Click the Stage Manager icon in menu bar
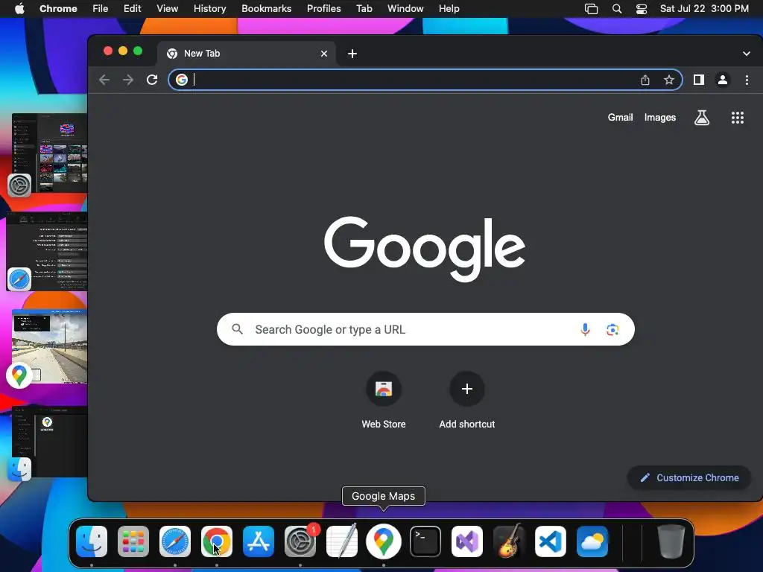Image resolution: width=763 pixels, height=572 pixels. click(591, 9)
